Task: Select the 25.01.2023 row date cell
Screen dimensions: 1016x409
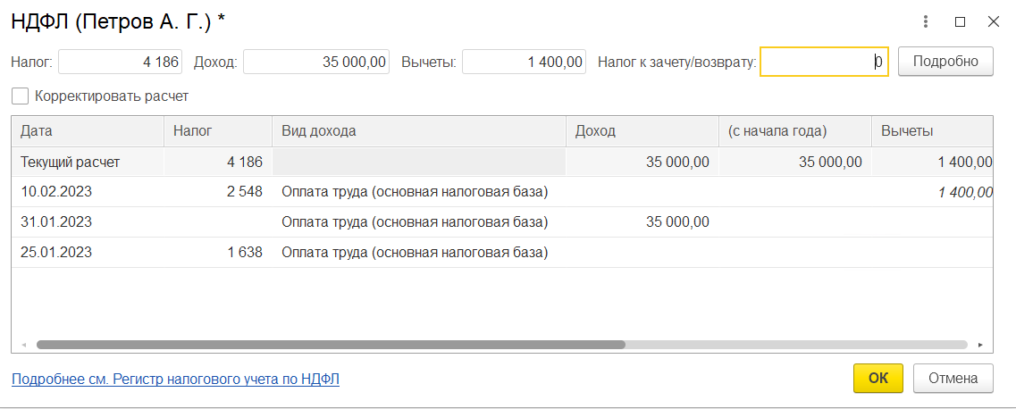Action: coord(56,252)
